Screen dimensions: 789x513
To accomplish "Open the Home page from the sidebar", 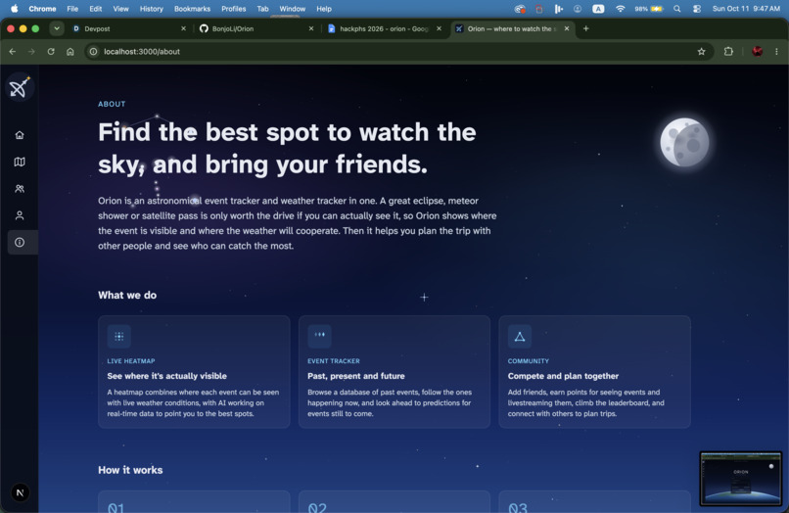I will tap(20, 135).
